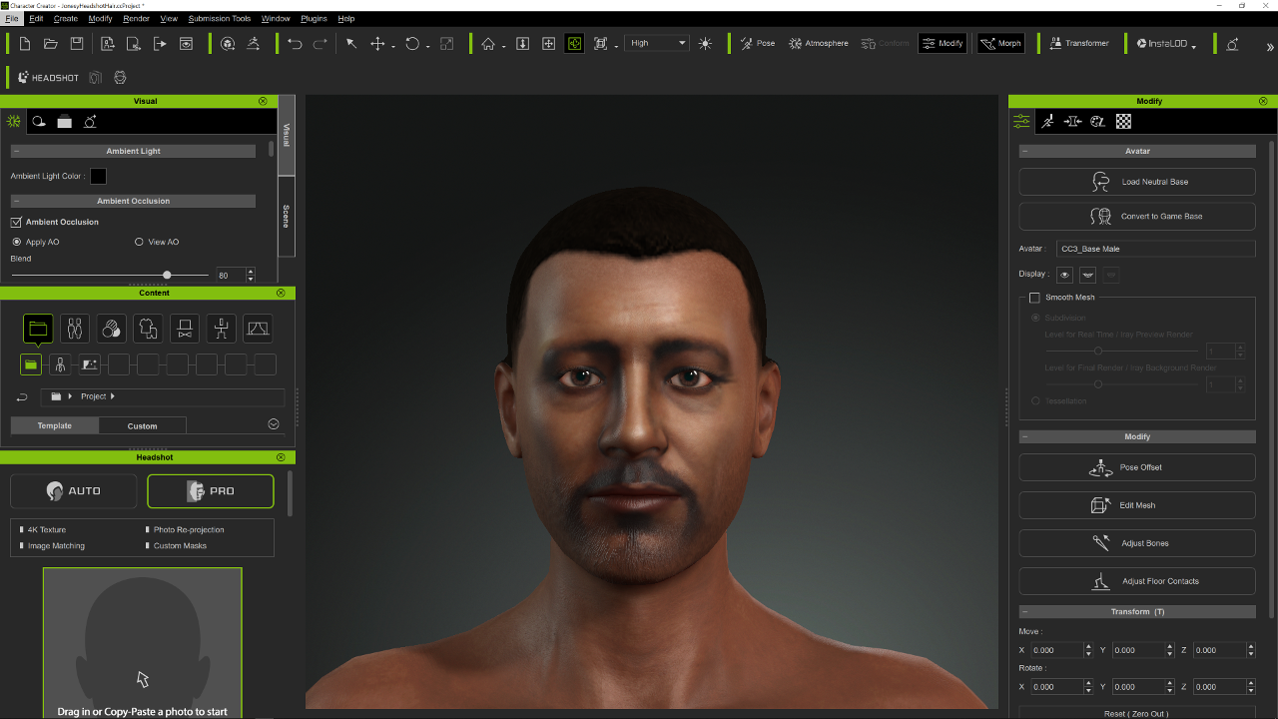Select the Apply AO radio button
The image size is (1278, 719).
[16, 242]
